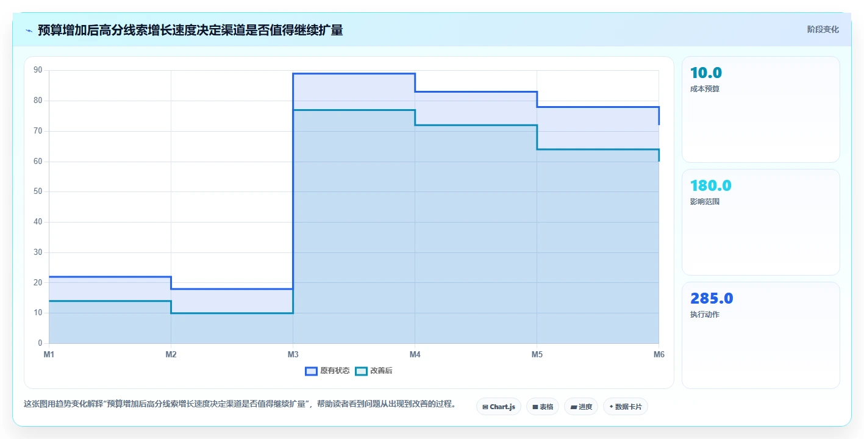Click the M6 axis label
Image resolution: width=864 pixels, height=439 pixels.
click(659, 354)
